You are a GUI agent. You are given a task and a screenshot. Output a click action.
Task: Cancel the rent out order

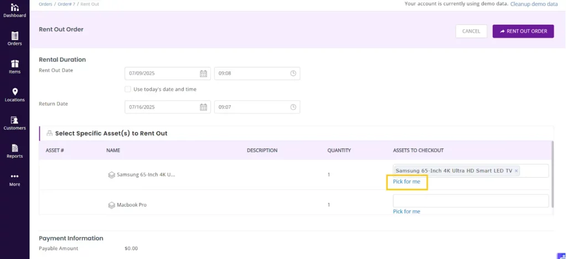point(471,31)
